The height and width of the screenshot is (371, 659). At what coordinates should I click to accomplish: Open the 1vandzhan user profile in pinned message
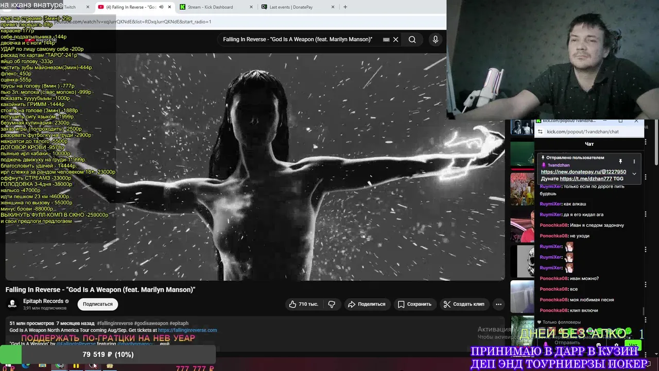coord(559,165)
